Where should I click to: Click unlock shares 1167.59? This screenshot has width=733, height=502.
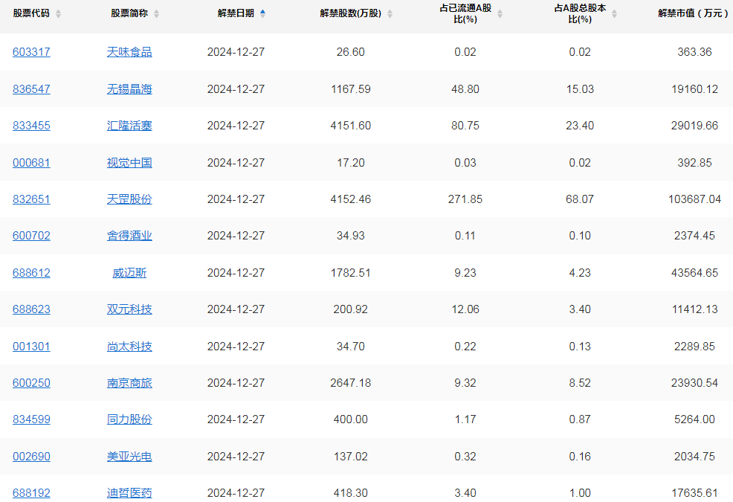(351, 89)
